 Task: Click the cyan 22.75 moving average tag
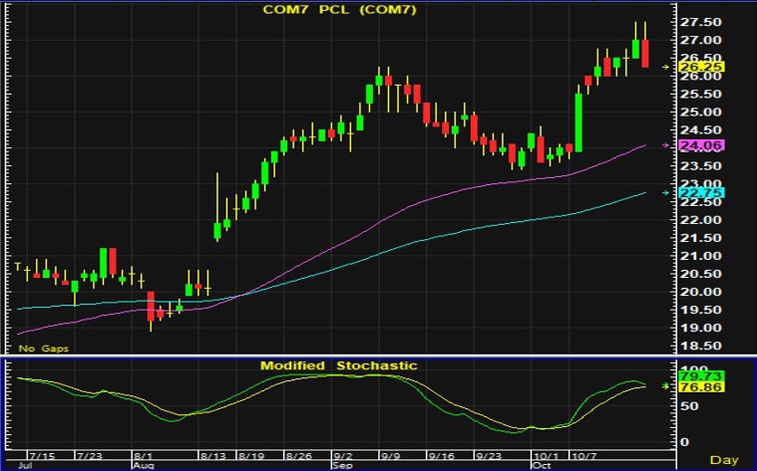699,192
